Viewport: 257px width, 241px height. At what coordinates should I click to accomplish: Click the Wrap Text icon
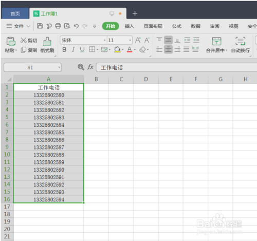(x=241, y=41)
